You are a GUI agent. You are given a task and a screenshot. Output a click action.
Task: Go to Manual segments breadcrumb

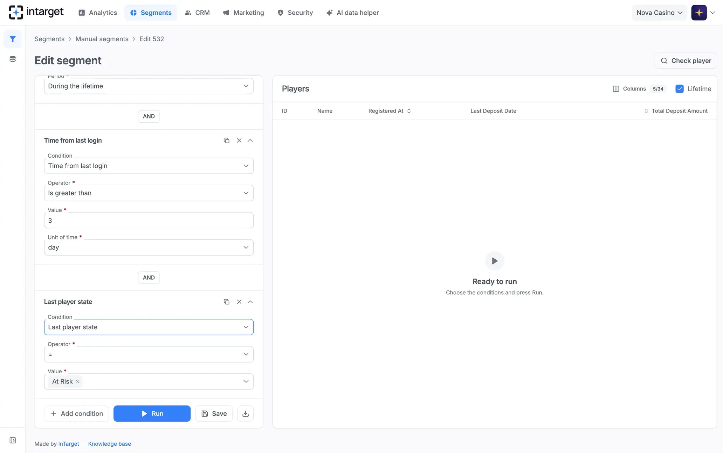(102, 39)
